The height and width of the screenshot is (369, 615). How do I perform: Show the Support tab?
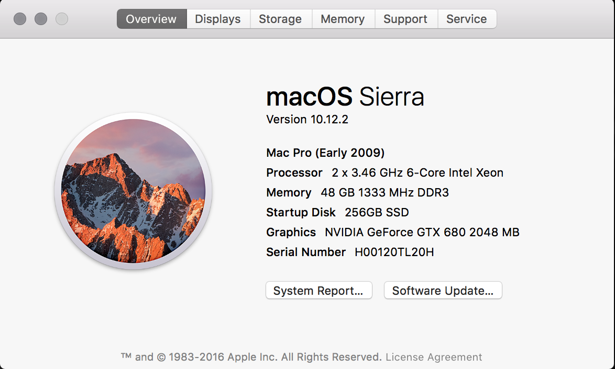click(x=405, y=19)
